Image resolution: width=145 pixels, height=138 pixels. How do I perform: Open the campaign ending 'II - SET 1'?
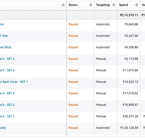(x=7, y=116)
